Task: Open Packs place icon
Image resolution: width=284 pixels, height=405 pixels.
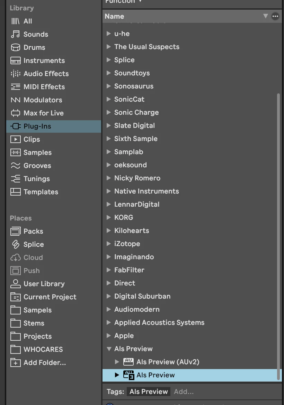Action: pyautogui.click(x=15, y=231)
